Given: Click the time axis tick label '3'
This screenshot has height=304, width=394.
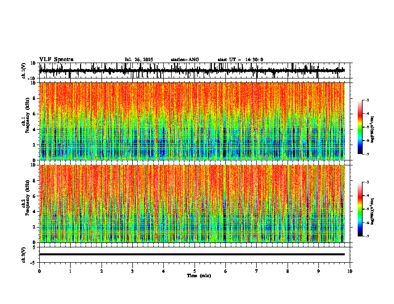Looking at the screenshot, I should [132, 271].
